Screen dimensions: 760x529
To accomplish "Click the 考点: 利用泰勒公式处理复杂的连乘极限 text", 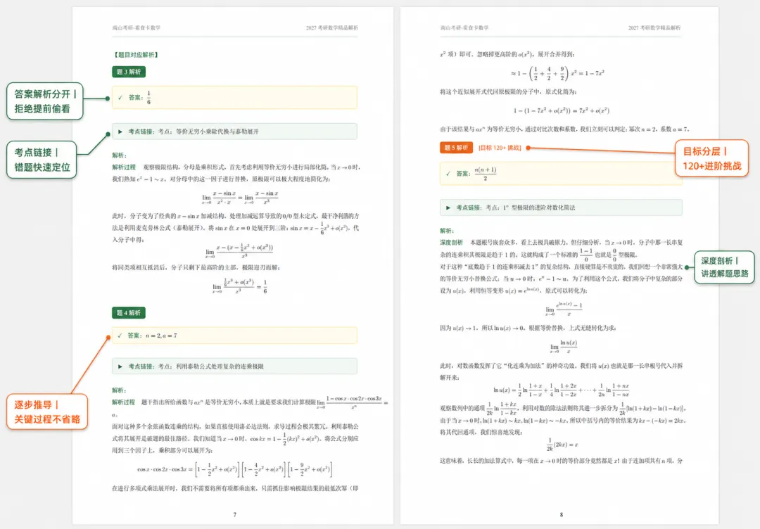I will [x=211, y=367].
